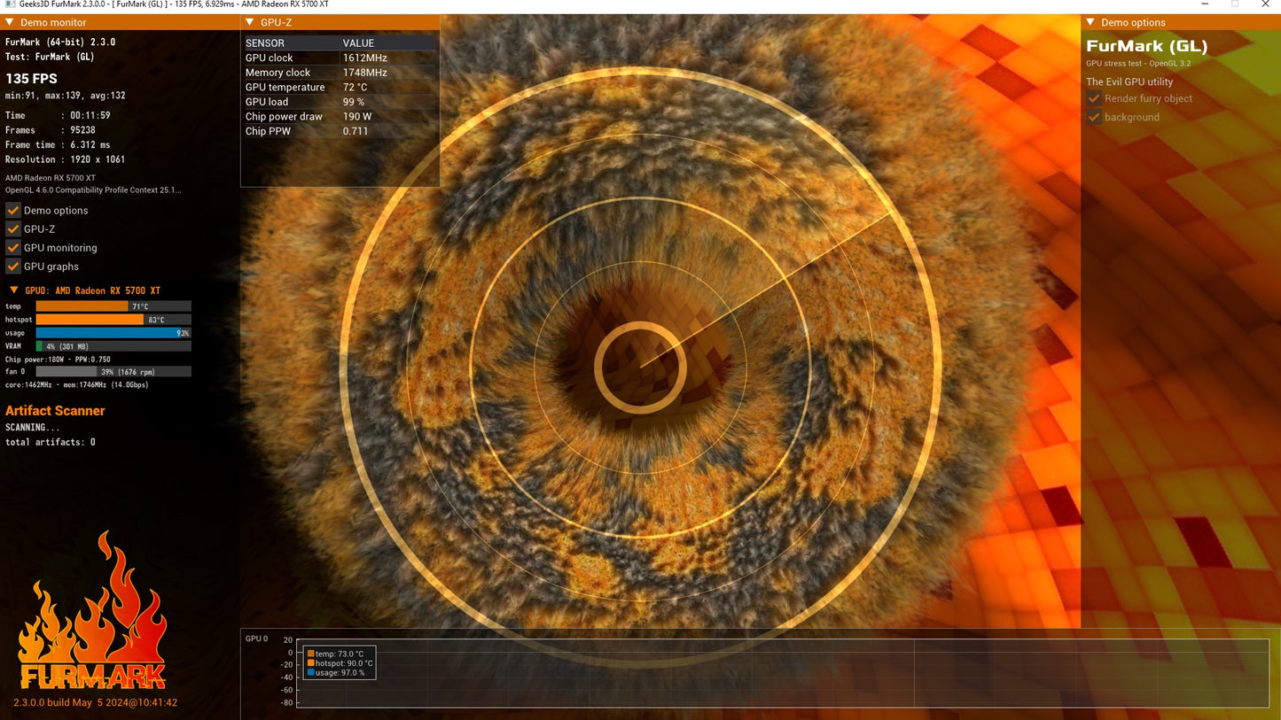Click the Time 00:11:59 line
The width and height of the screenshot is (1281, 720).
click(58, 115)
